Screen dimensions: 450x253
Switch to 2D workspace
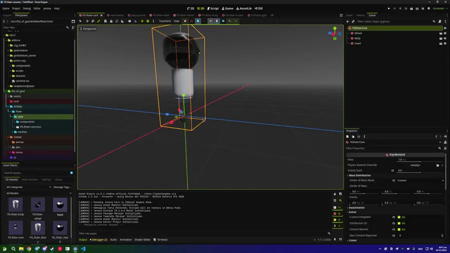(191, 8)
